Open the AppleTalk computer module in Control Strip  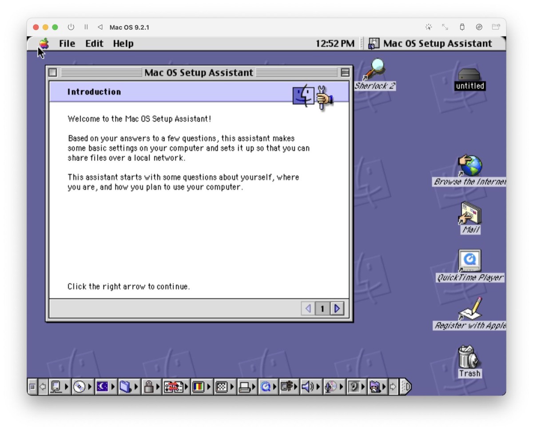click(60, 387)
